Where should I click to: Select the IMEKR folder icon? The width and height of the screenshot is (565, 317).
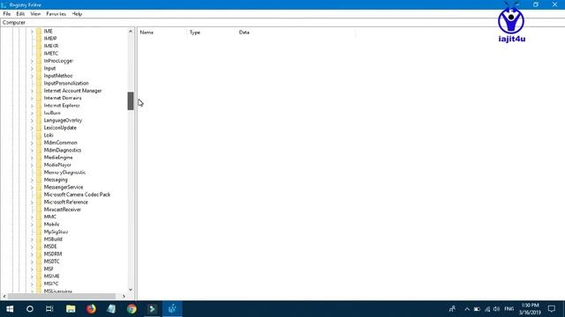point(39,46)
